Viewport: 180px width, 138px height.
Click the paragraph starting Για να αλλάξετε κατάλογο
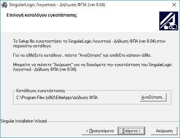coord(82,55)
